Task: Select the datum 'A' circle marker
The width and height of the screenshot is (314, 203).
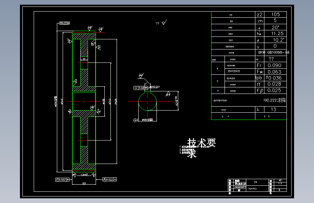Action: pyautogui.click(x=135, y=120)
